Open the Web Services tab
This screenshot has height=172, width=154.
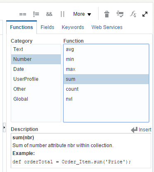point(107,27)
